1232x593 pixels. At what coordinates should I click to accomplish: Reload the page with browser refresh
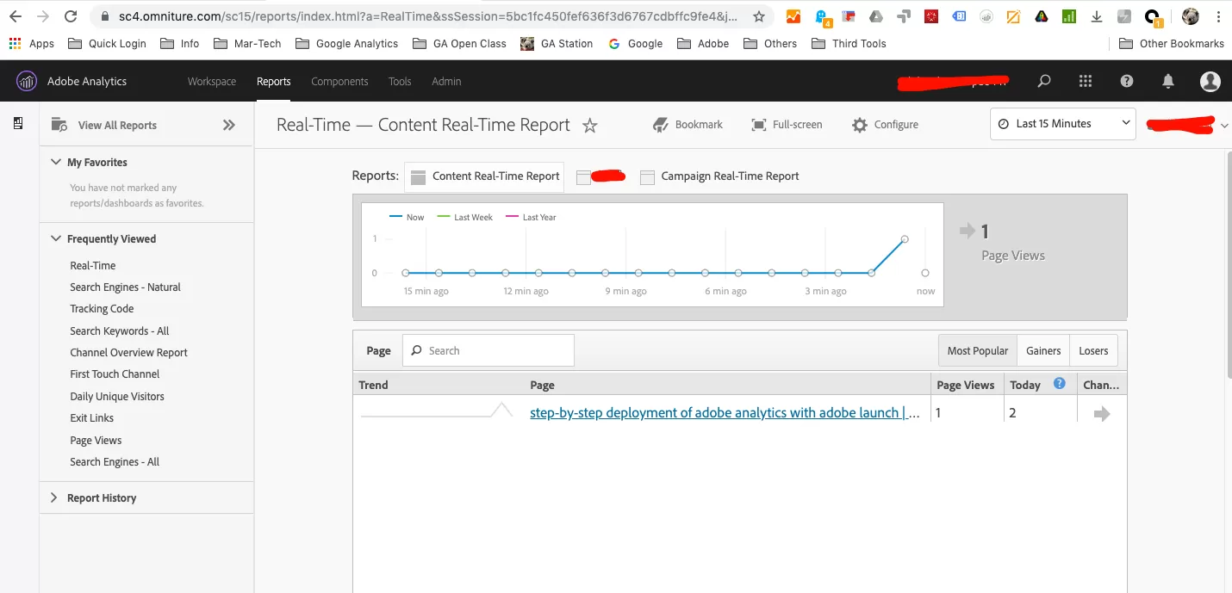[72, 15]
